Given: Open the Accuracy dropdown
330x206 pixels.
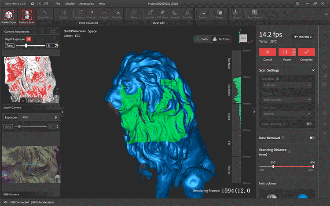Looking at the screenshot, I should coord(287,100).
